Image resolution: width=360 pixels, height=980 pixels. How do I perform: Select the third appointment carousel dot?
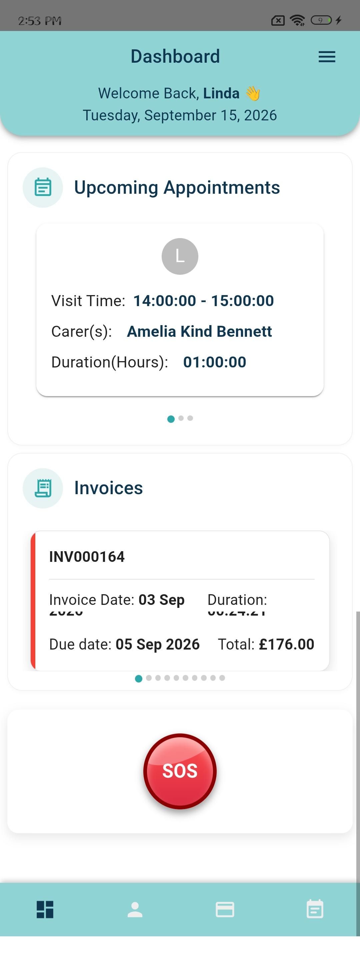(190, 418)
